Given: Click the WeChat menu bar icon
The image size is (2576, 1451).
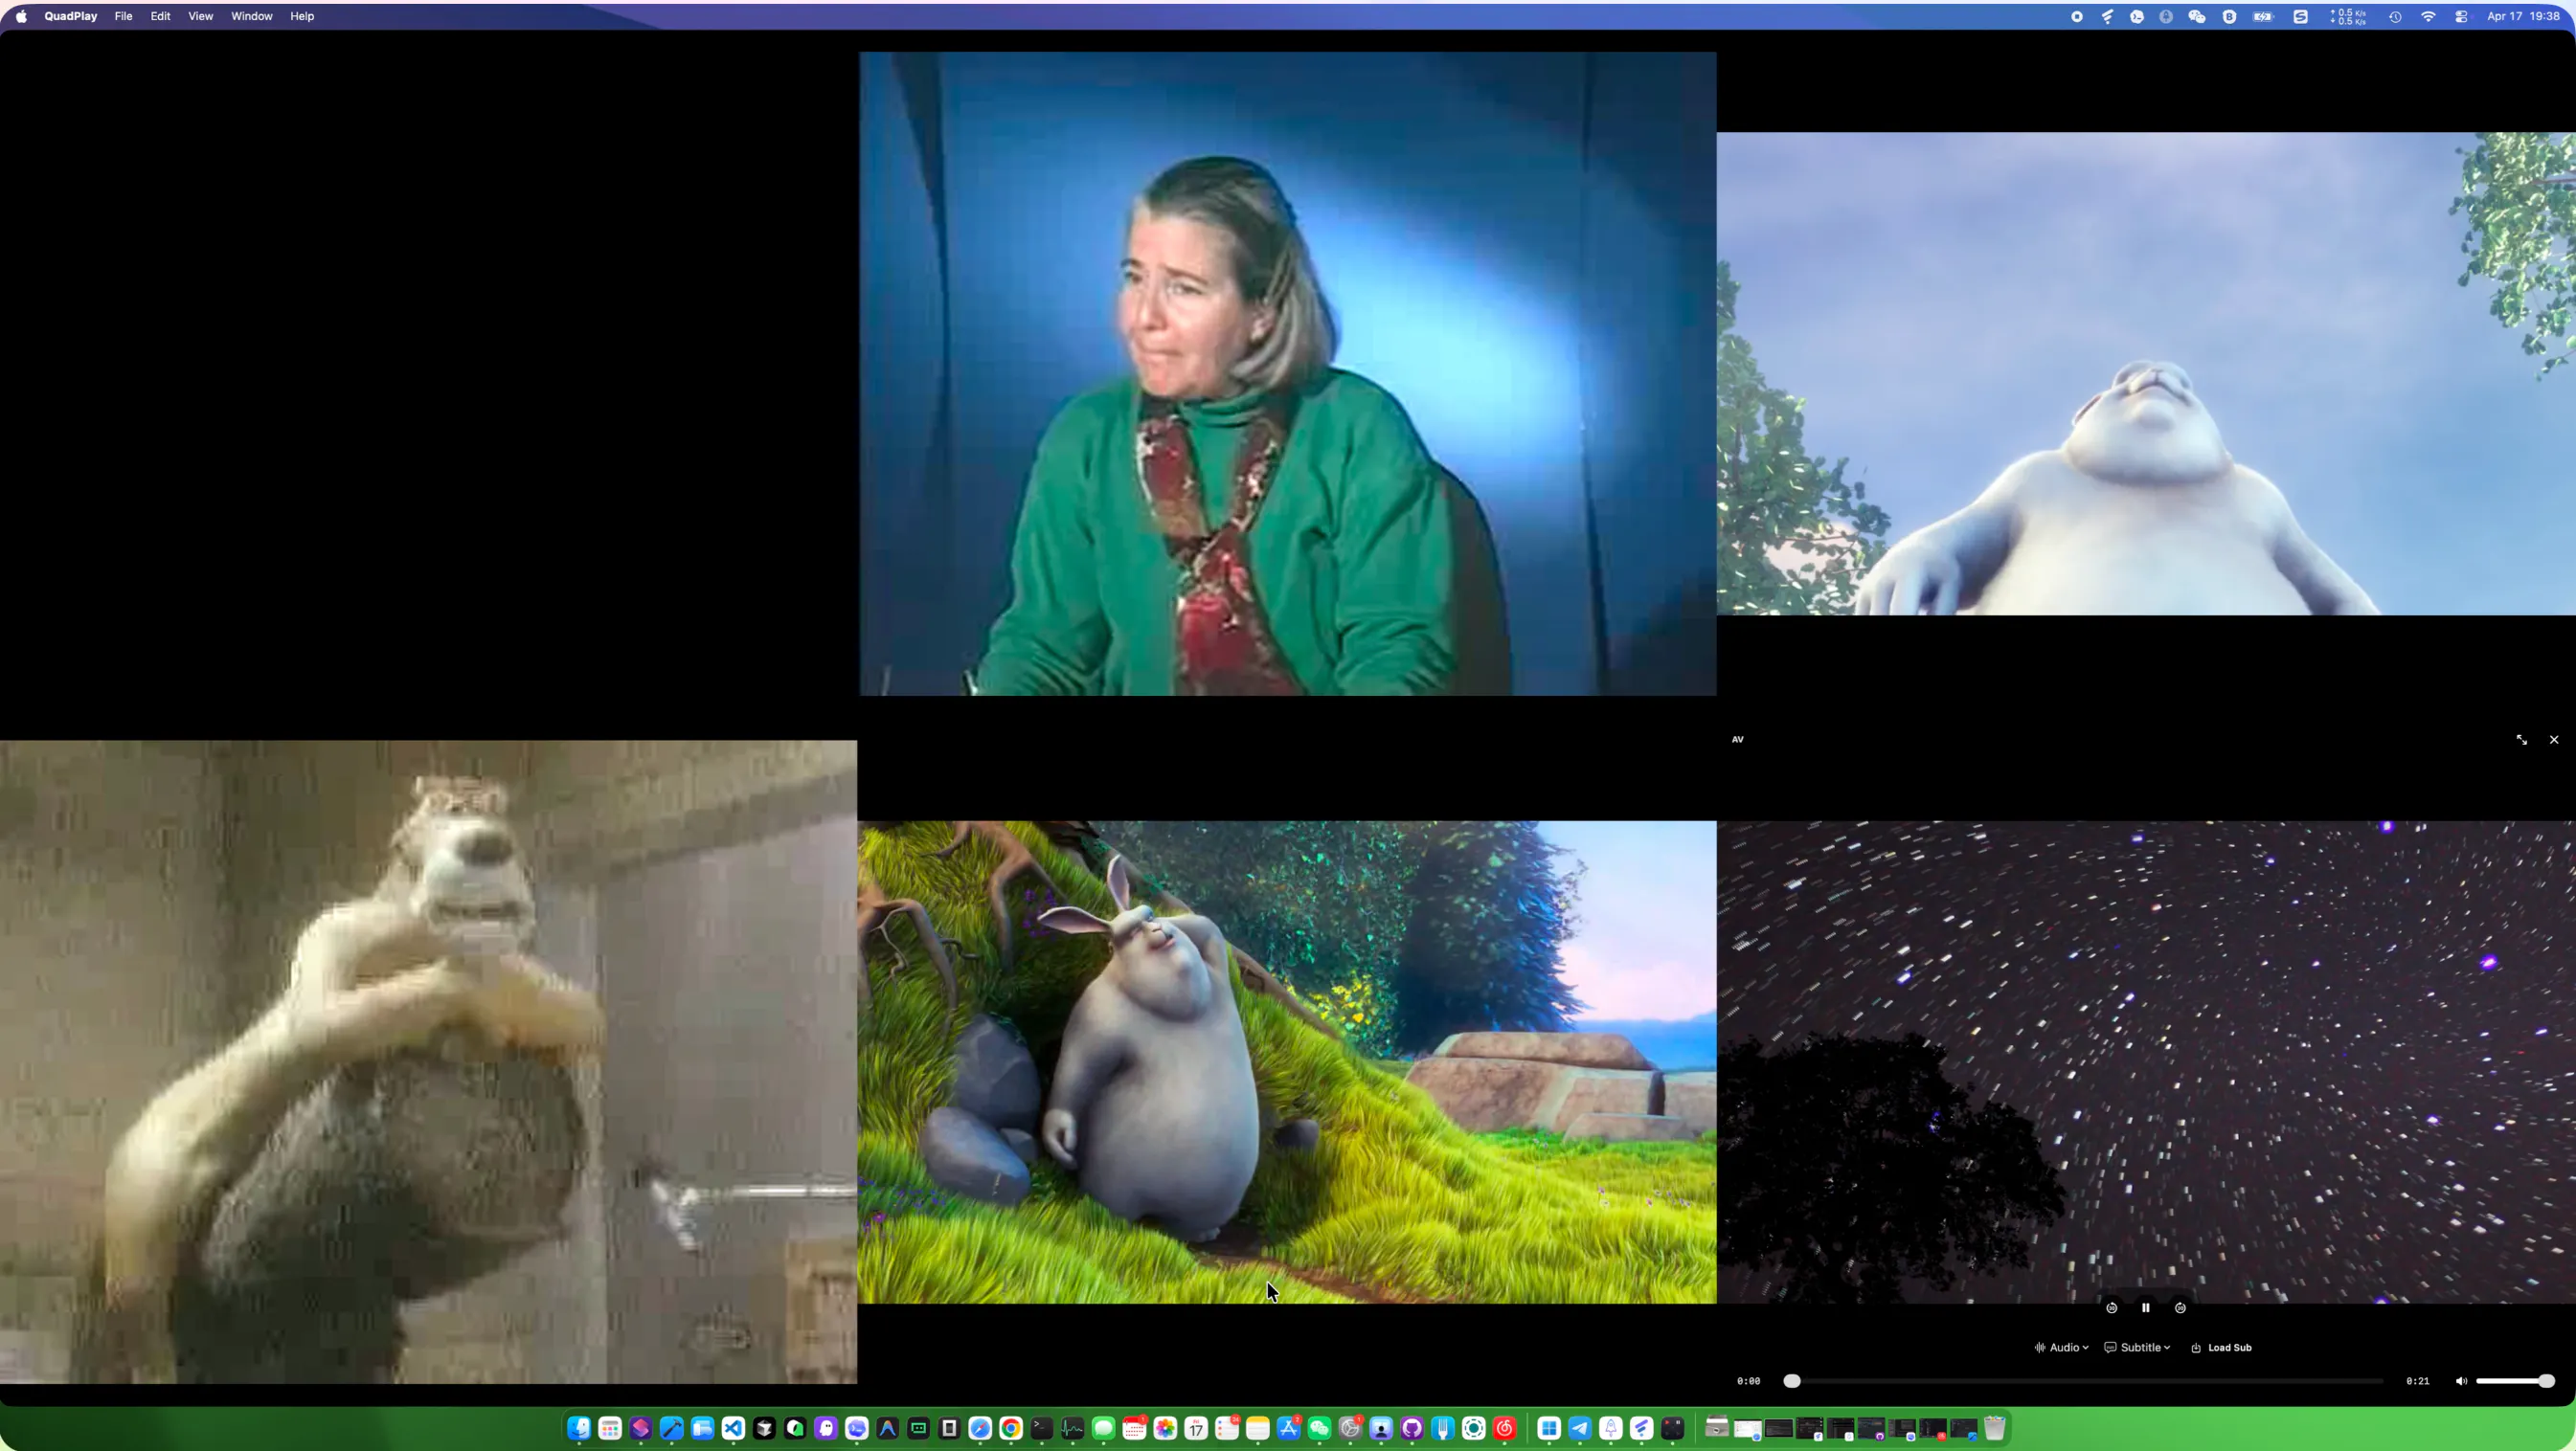Looking at the screenshot, I should pyautogui.click(x=2197, y=16).
